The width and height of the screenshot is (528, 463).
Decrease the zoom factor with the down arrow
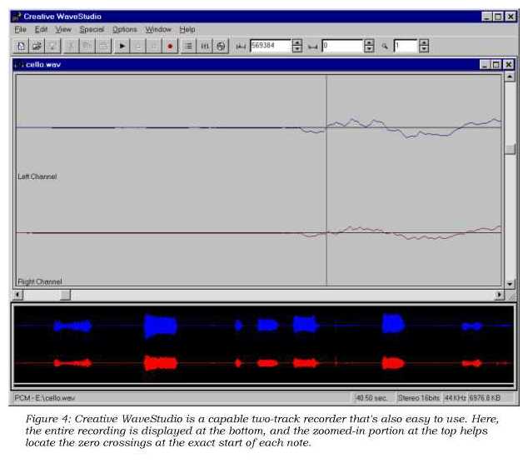tap(424, 49)
